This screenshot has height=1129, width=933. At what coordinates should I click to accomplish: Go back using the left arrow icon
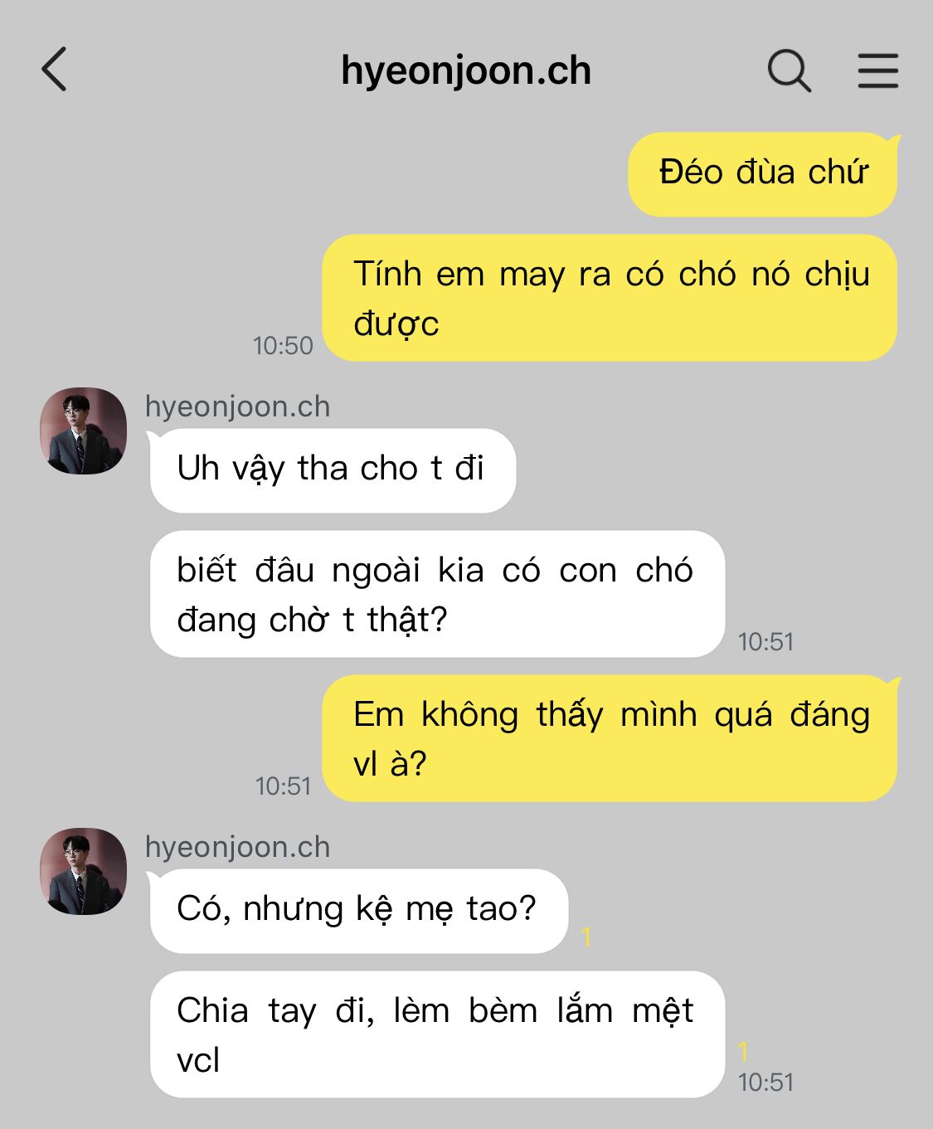(x=54, y=69)
